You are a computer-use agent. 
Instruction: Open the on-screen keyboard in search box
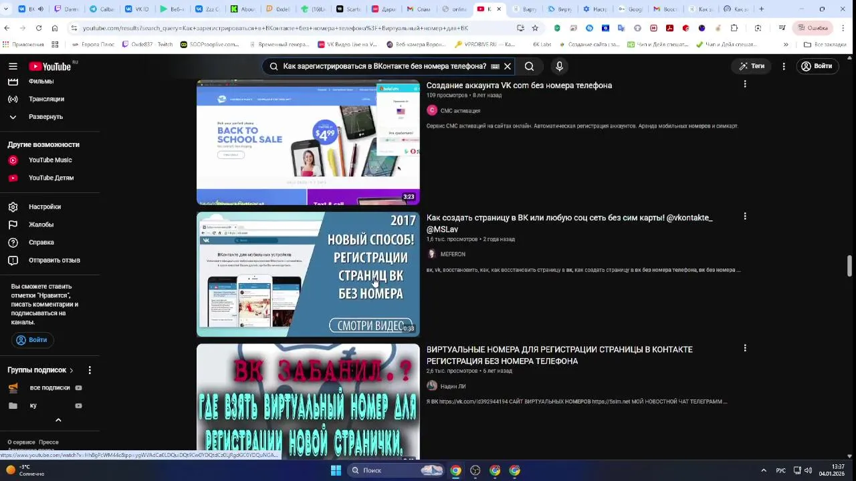(x=495, y=66)
